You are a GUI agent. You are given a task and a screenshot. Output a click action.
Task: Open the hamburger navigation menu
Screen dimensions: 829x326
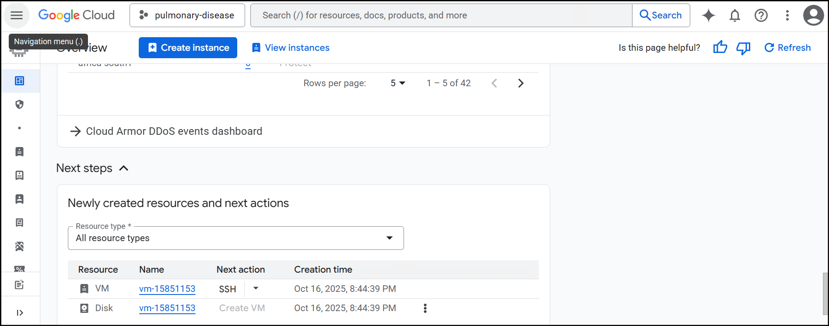pos(17,15)
